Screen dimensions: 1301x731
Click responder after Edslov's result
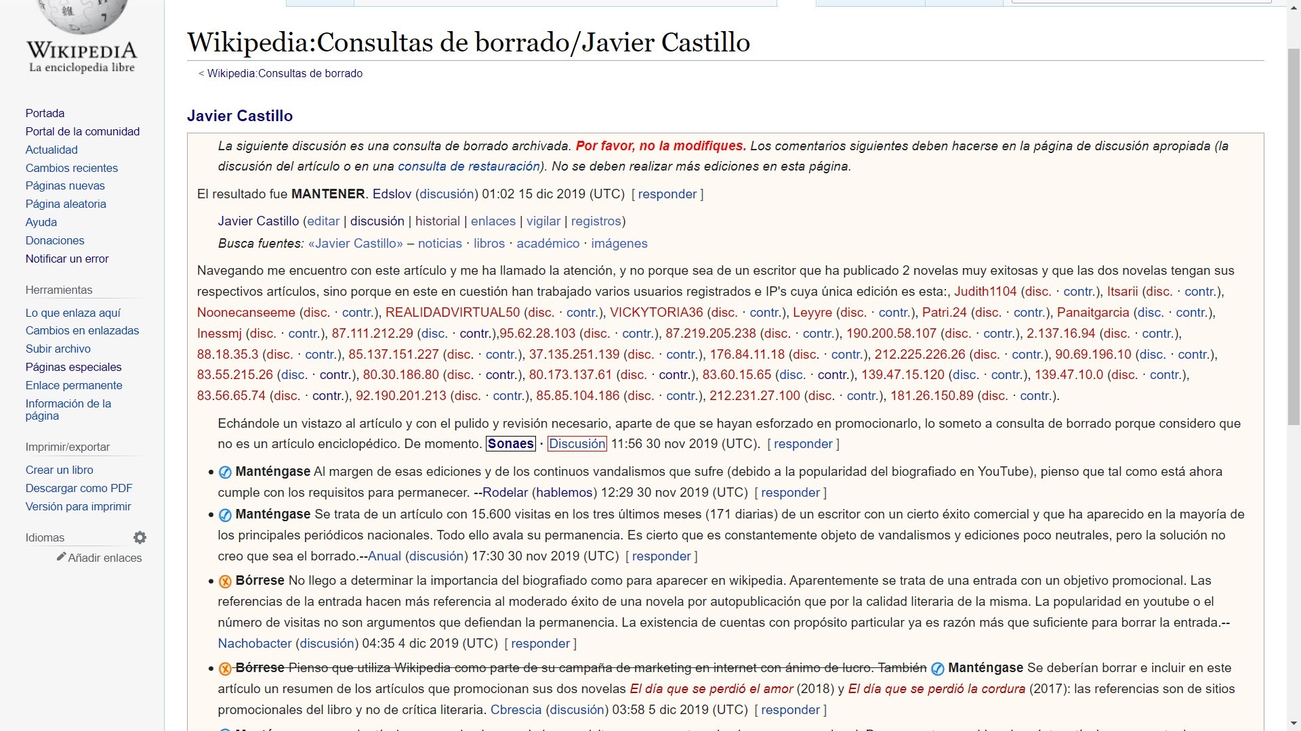[667, 194]
